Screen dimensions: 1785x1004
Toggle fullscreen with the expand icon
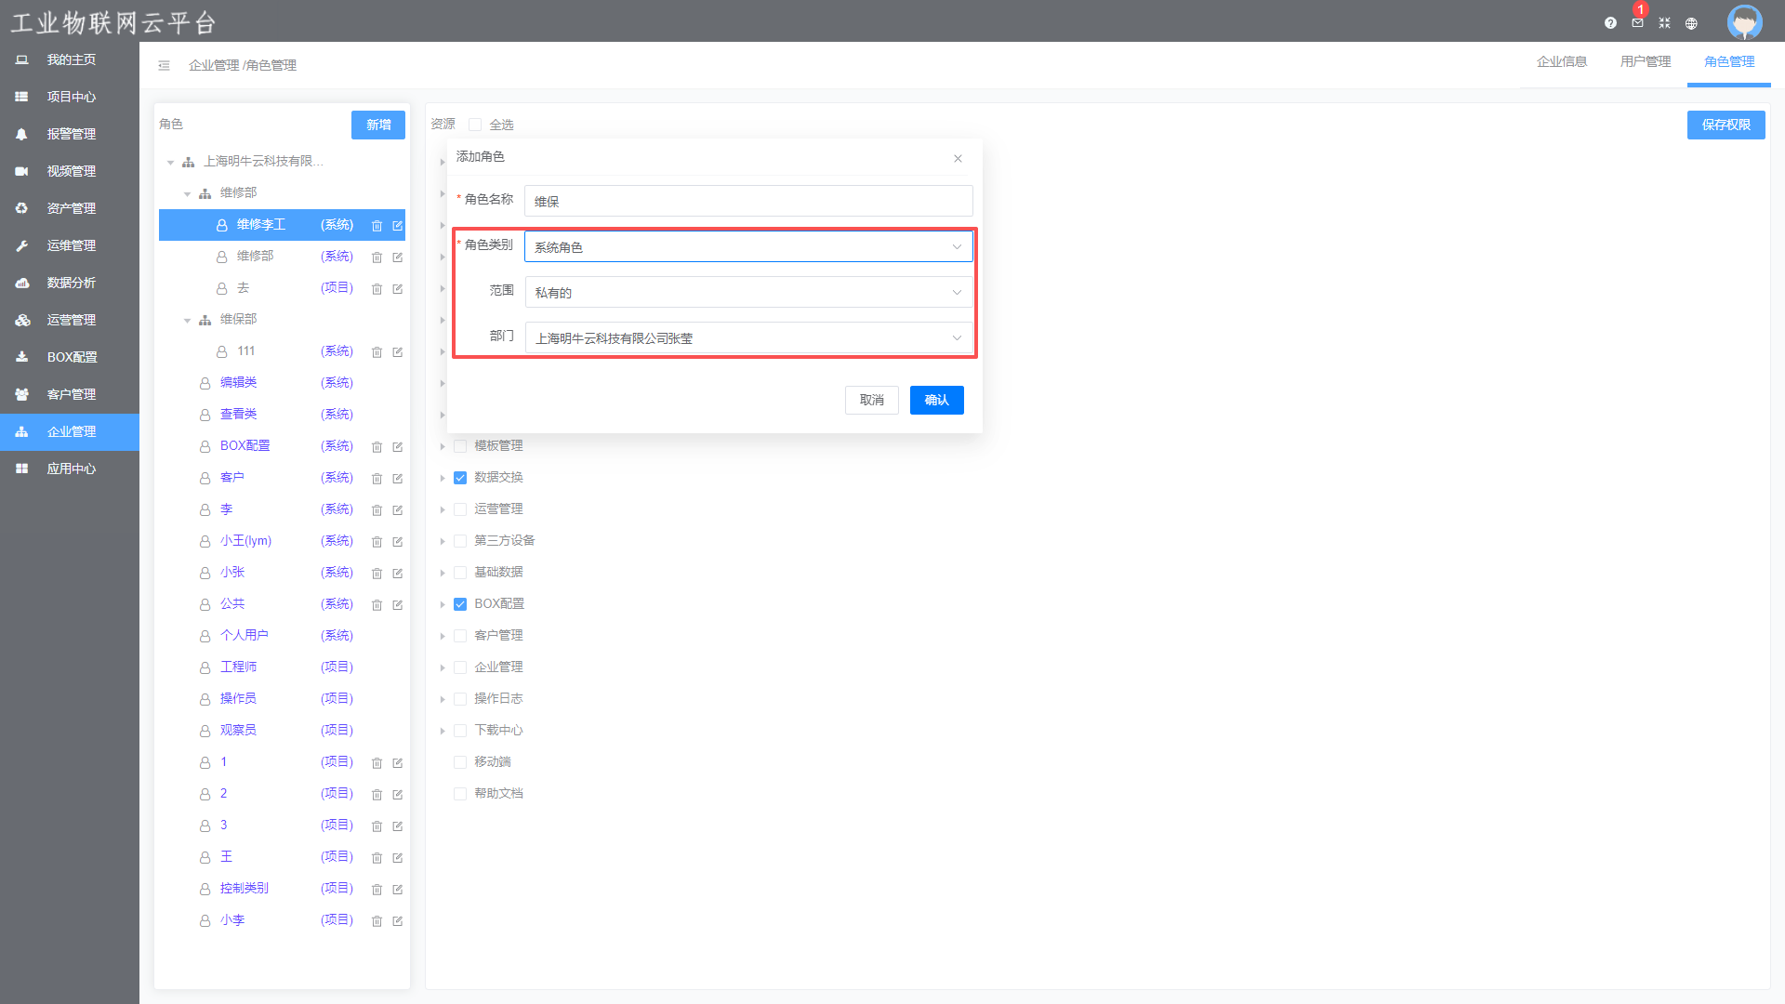[1664, 23]
